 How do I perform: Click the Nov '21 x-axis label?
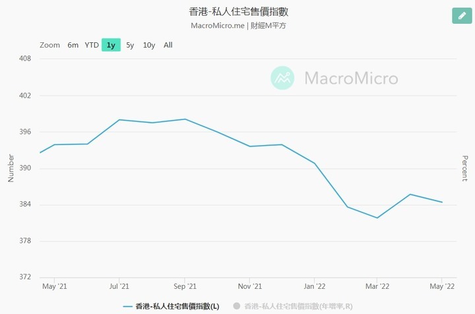pyautogui.click(x=249, y=286)
